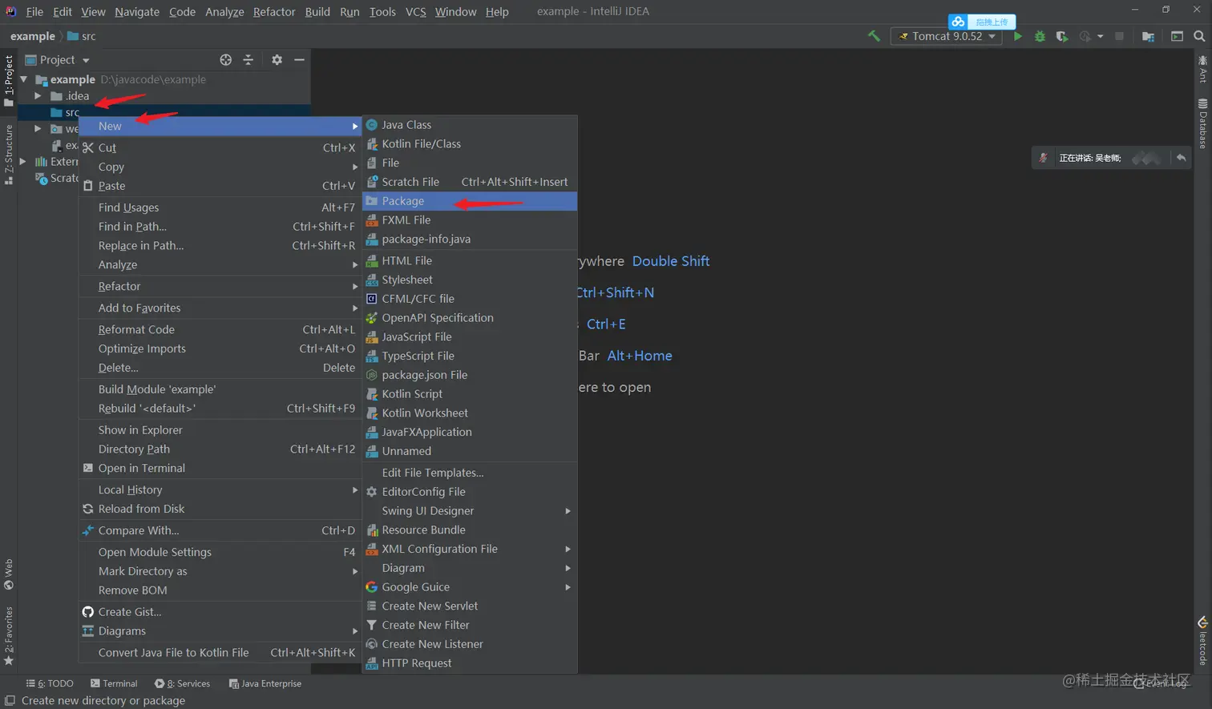The width and height of the screenshot is (1212, 709).
Task: Choose Java Class in the New submenu
Action: (470, 125)
